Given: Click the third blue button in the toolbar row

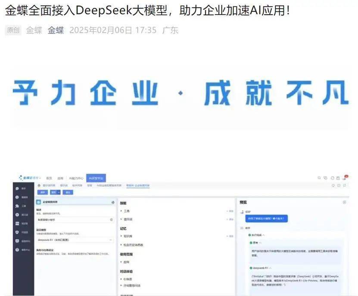Looking at the screenshot, I should (68, 192).
